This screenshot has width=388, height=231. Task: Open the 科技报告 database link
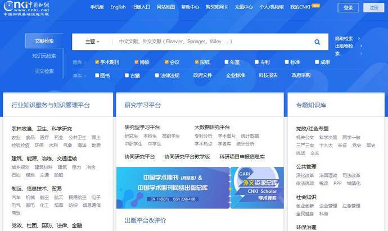click(268, 75)
